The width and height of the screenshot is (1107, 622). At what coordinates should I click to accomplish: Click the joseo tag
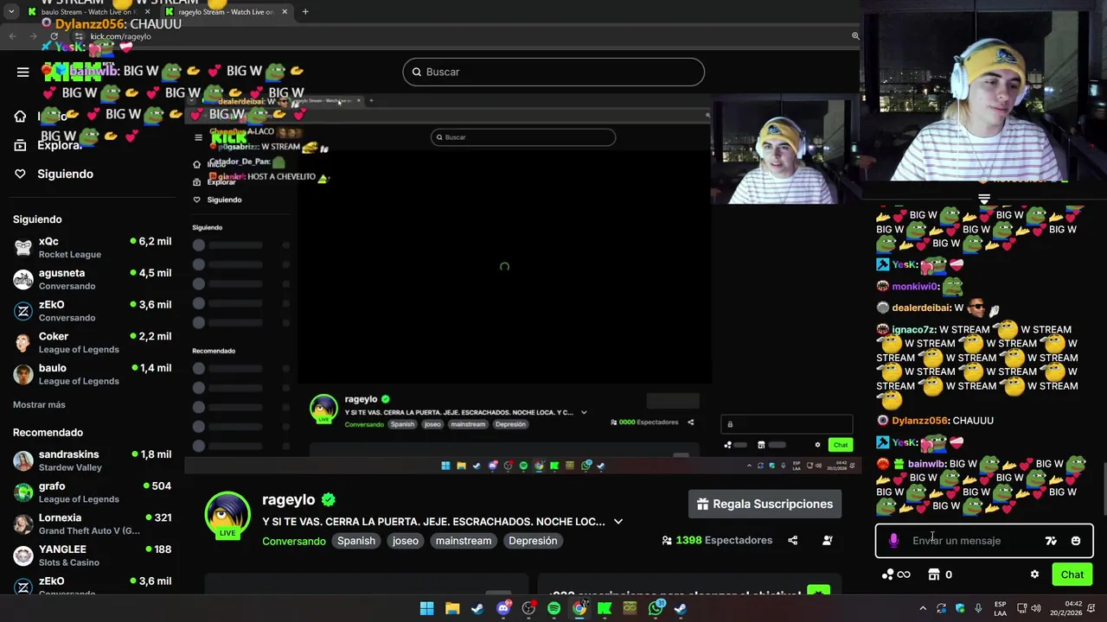tap(406, 541)
